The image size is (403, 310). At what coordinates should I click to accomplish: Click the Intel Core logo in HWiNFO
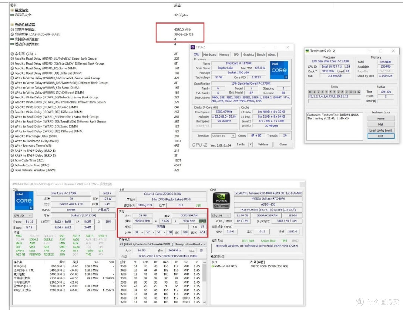[24, 201]
